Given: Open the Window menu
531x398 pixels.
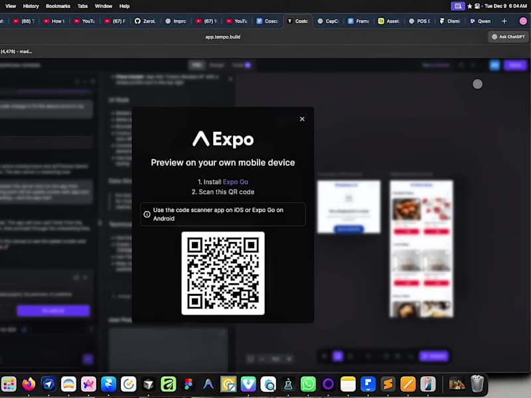Looking at the screenshot, I should click(104, 6).
